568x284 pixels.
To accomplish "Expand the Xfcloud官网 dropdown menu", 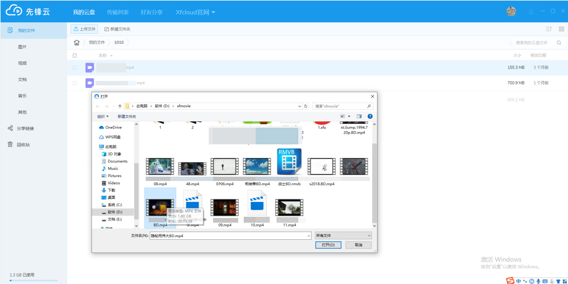I will 196,12.
